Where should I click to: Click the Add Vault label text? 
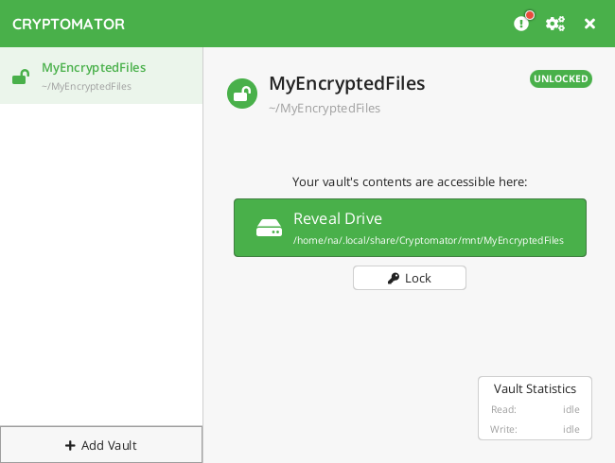[x=109, y=445]
